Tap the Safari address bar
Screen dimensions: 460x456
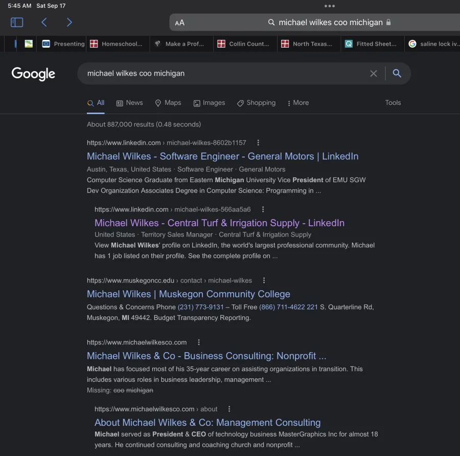click(314, 23)
